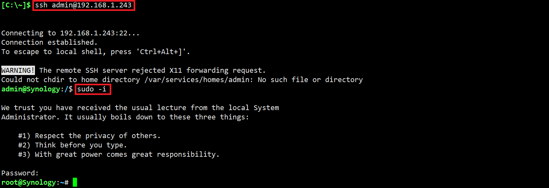Viewport: 549px width, 188px height.
Task: Click the 'We trust you have received' line
Action: tap(140, 108)
